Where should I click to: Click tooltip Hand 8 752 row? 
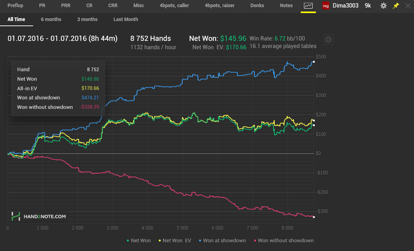(58, 70)
